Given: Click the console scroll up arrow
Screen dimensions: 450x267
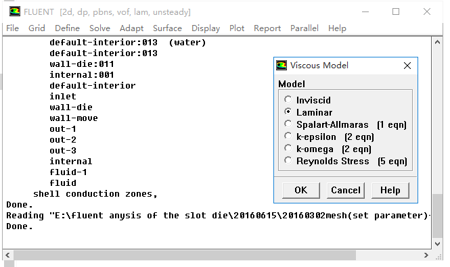Looking at the screenshot, I should pos(437,43).
